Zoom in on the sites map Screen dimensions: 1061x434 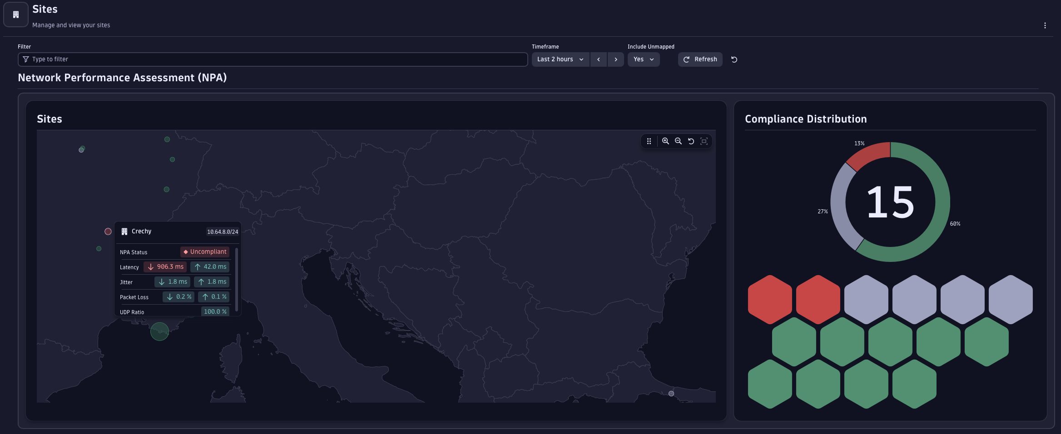click(665, 141)
